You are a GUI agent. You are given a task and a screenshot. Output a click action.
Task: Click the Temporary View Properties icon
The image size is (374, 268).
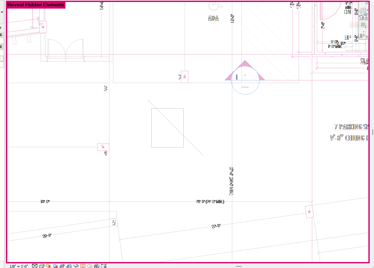point(91,265)
